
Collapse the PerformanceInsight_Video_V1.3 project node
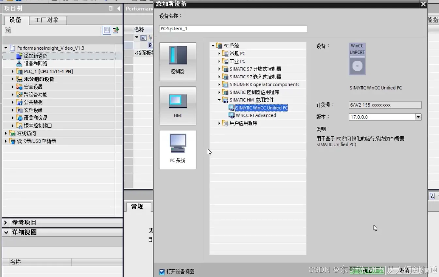tap(6, 48)
